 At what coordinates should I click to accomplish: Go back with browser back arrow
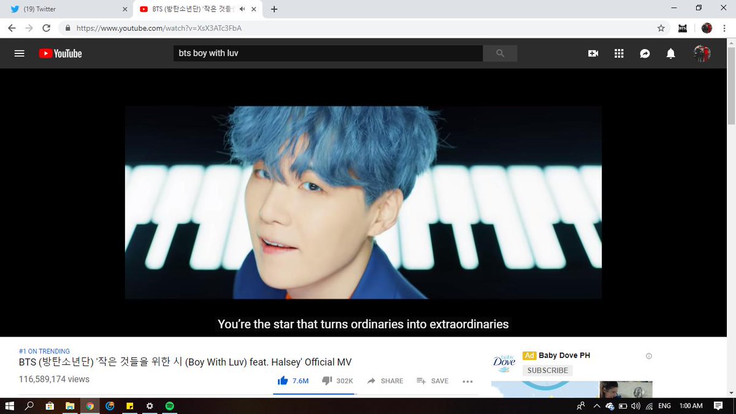click(12, 28)
